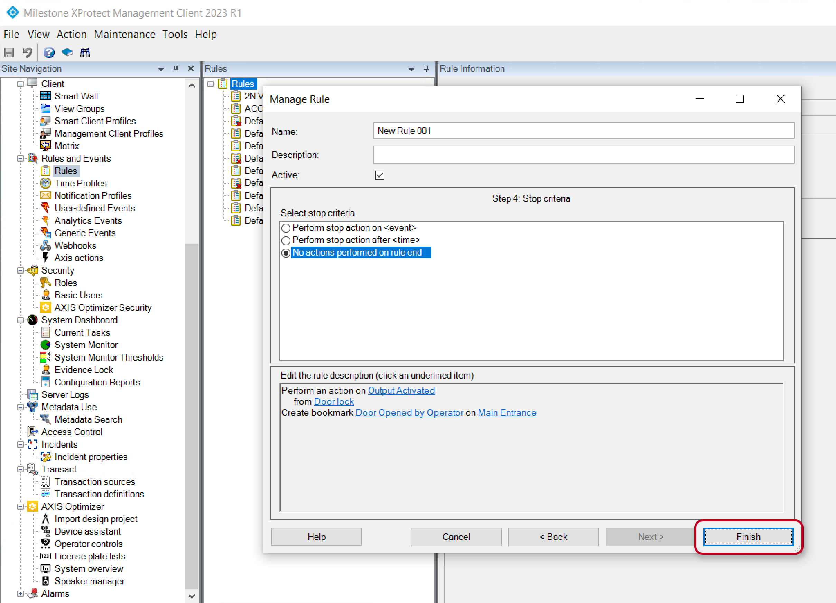836x603 pixels.
Task: Open Site Navigation panel dropdown arrow
Action: [161, 69]
